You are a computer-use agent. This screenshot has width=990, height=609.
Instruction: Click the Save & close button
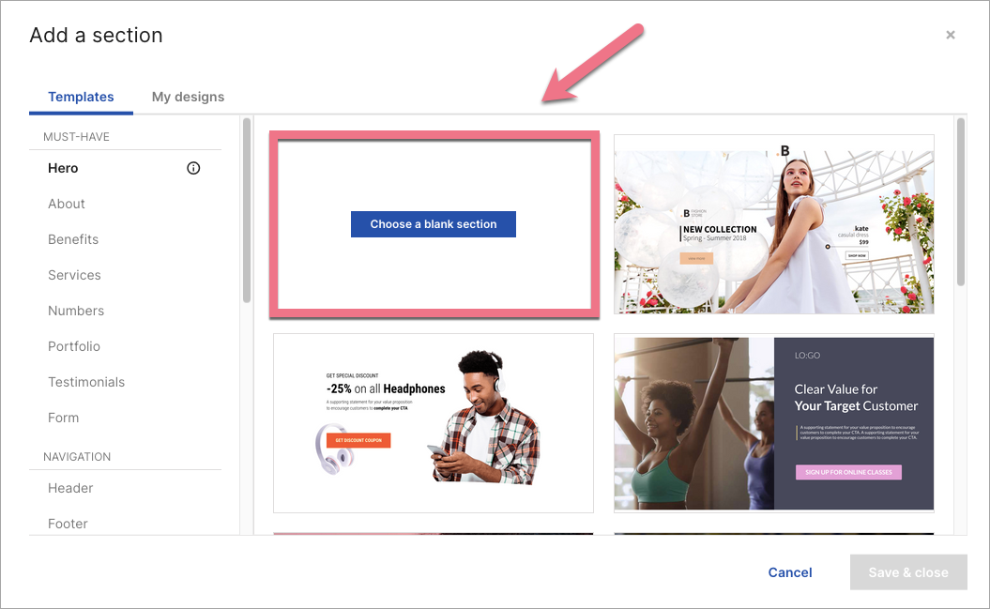click(x=907, y=572)
